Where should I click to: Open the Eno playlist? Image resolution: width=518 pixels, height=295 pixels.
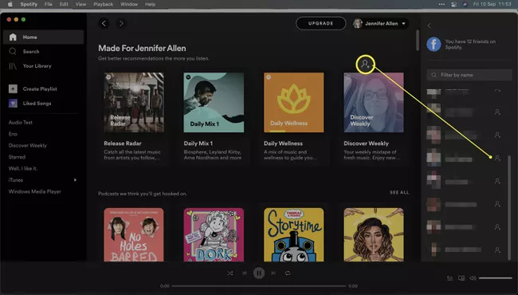coord(13,134)
